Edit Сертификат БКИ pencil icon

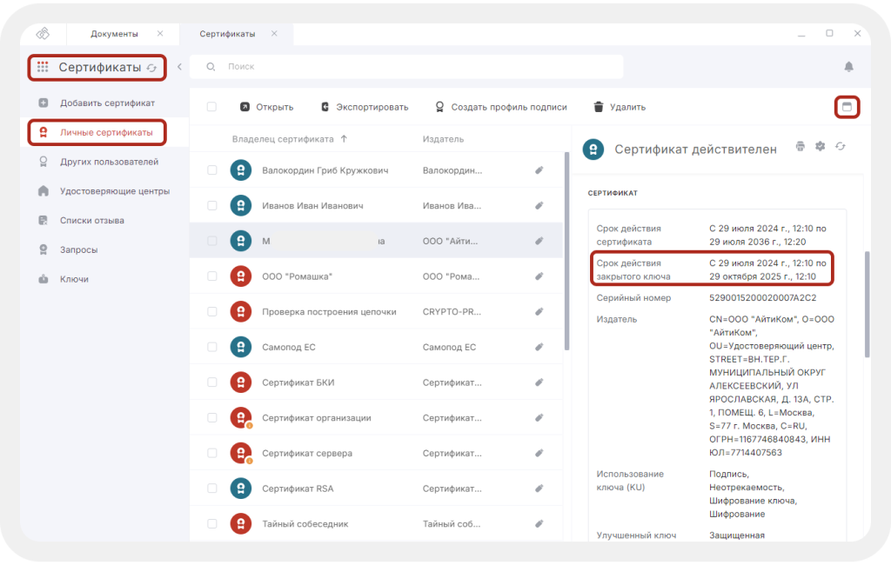(x=539, y=382)
